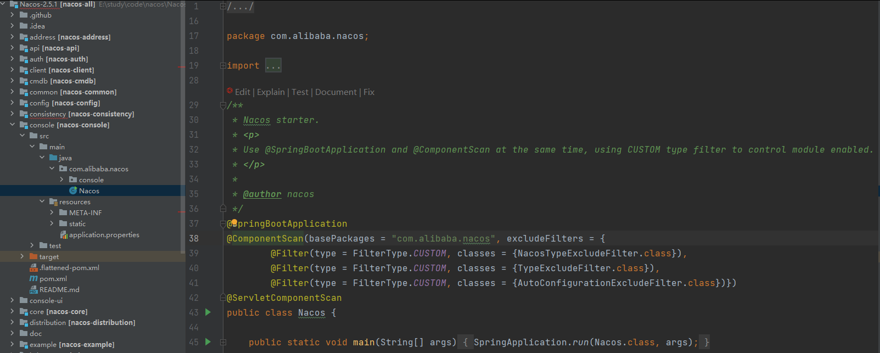Click NacosTypeExcludeFilter.class in the code
The height and width of the screenshot is (353, 880).
pos(595,253)
